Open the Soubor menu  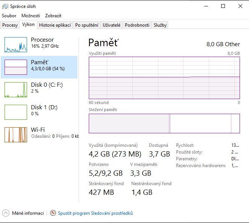pyautogui.click(x=9, y=16)
